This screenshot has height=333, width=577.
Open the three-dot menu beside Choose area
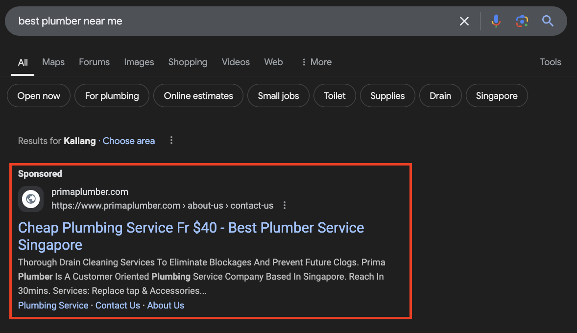point(171,140)
